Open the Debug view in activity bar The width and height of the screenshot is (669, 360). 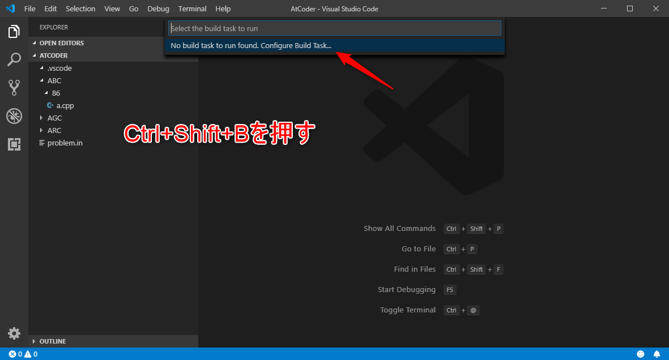pos(14,116)
